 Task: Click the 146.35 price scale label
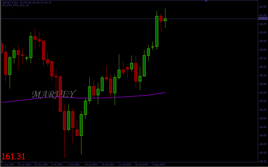pyautogui.click(x=263, y=161)
